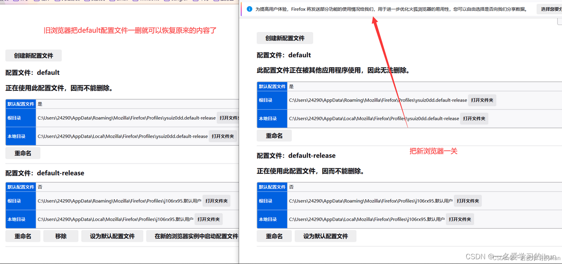
Task: Click text 此配置文件正在被其他应用程序使用，因此无法删除
Action: pyautogui.click(x=334, y=70)
